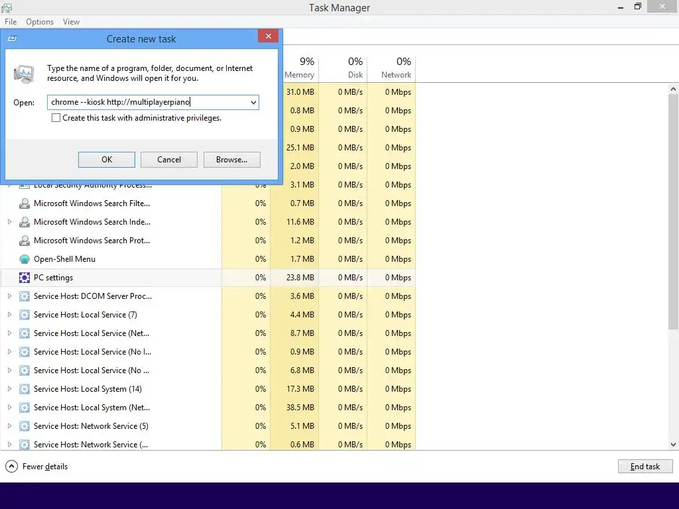Expand Service Host: DCOM Server Process
This screenshot has height=509, width=679.
9,296
